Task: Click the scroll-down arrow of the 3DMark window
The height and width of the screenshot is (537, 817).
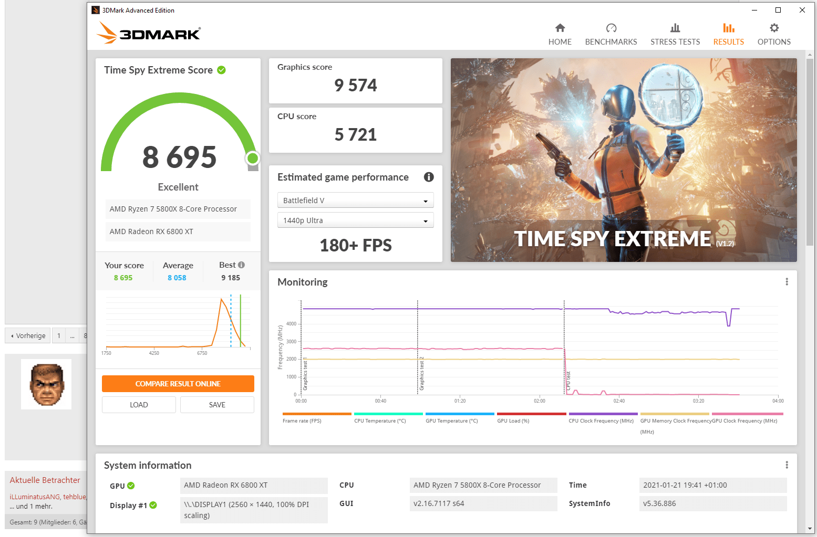Action: 810,528
